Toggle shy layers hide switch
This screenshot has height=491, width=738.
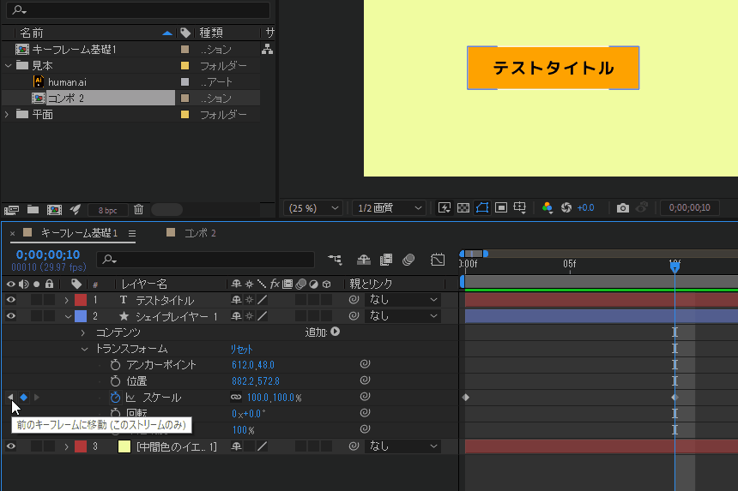point(363,260)
